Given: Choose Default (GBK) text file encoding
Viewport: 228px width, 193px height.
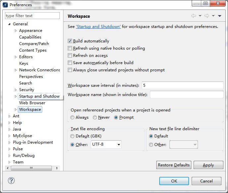Looking at the screenshot, I should (73, 136).
